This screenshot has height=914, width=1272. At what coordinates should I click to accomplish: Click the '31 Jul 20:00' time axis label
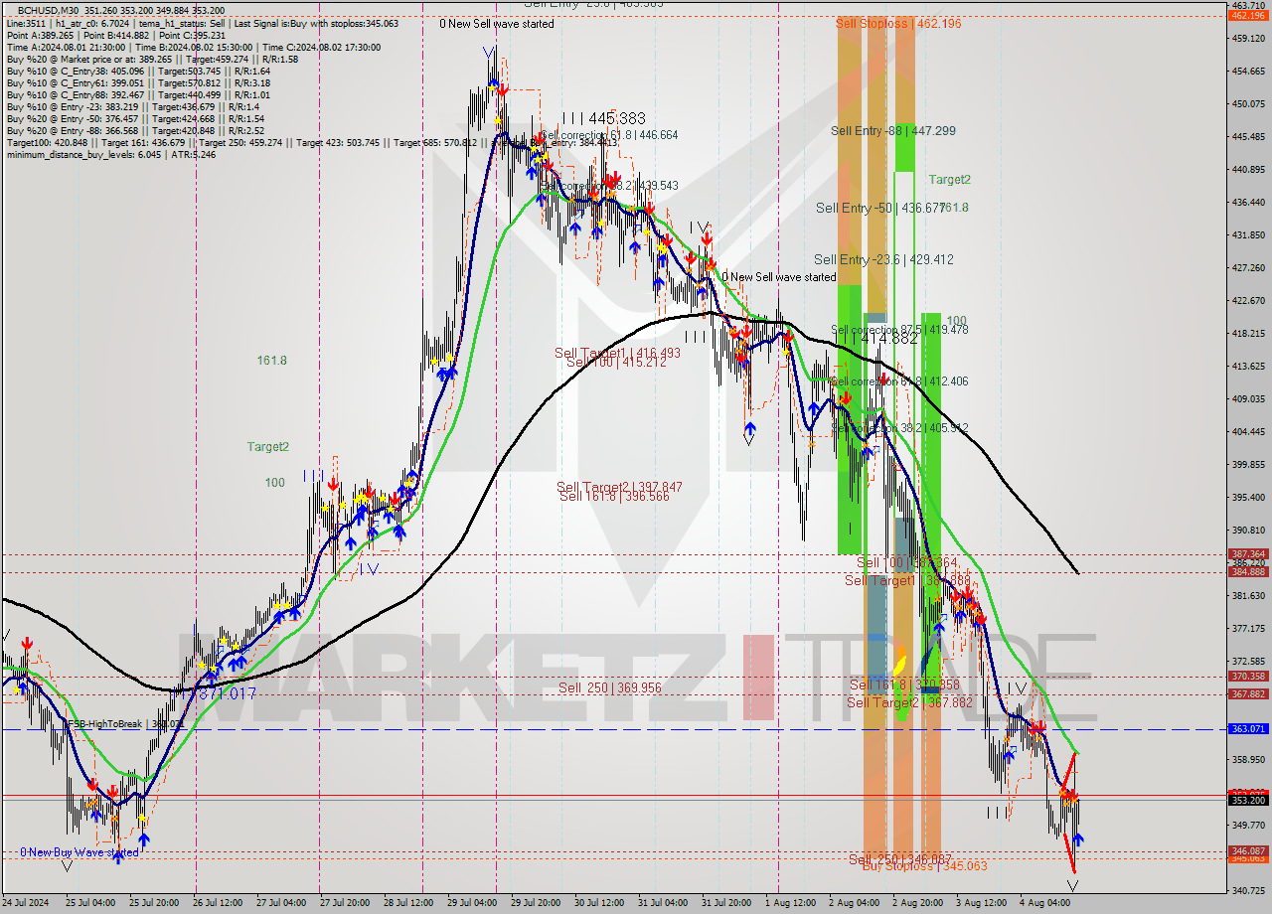pyautogui.click(x=726, y=903)
